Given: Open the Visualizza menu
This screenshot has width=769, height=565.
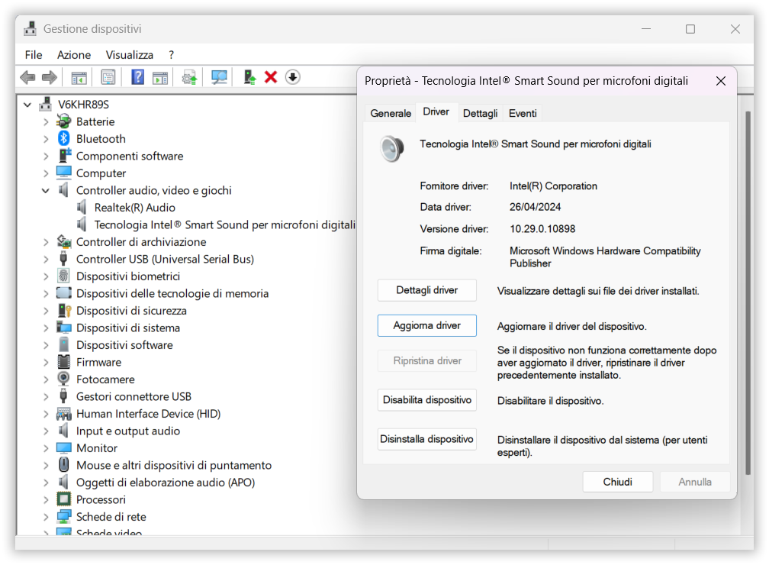Looking at the screenshot, I should click(130, 54).
